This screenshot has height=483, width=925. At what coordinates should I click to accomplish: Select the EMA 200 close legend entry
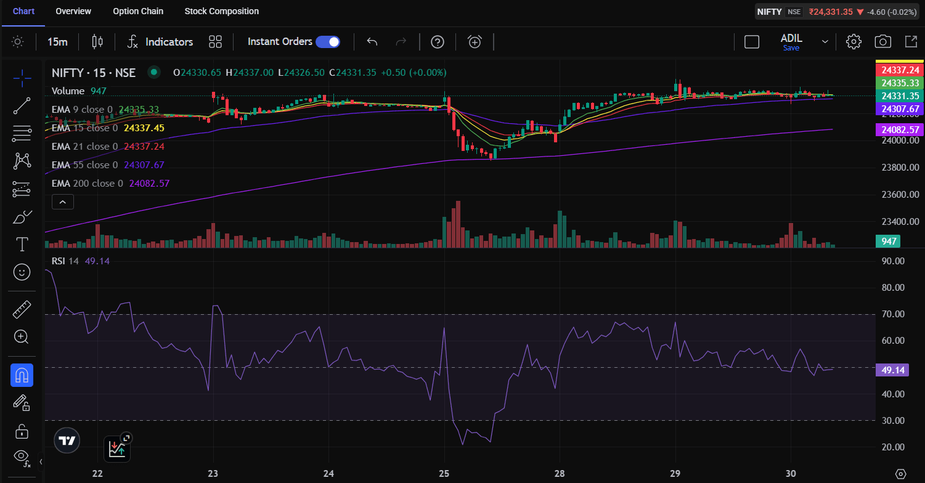111,184
